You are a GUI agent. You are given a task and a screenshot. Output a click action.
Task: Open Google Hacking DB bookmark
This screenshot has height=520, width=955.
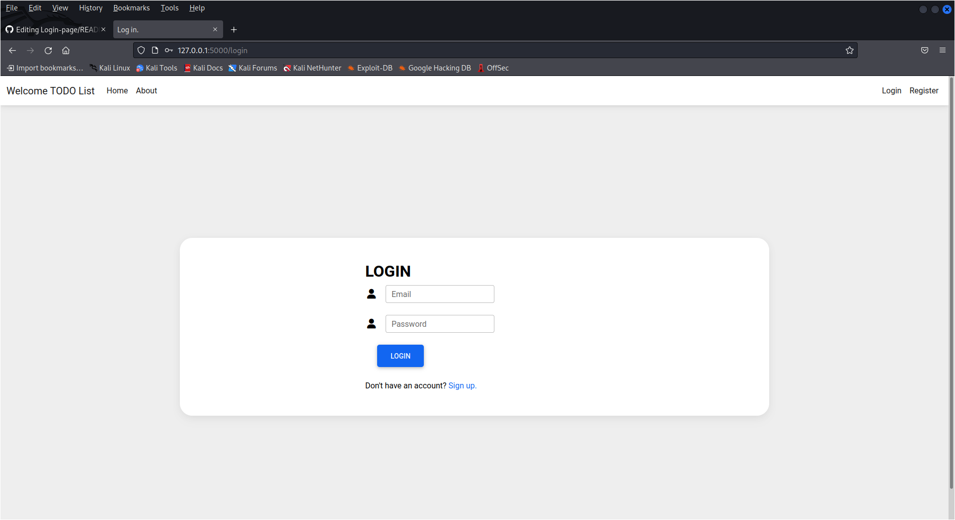click(x=435, y=68)
